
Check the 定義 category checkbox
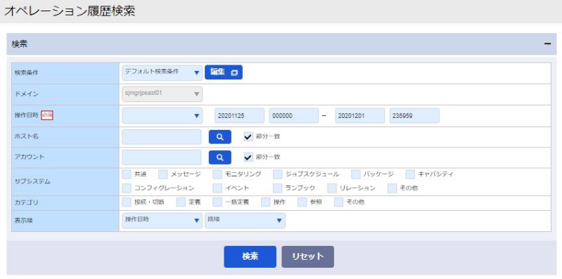click(x=181, y=202)
